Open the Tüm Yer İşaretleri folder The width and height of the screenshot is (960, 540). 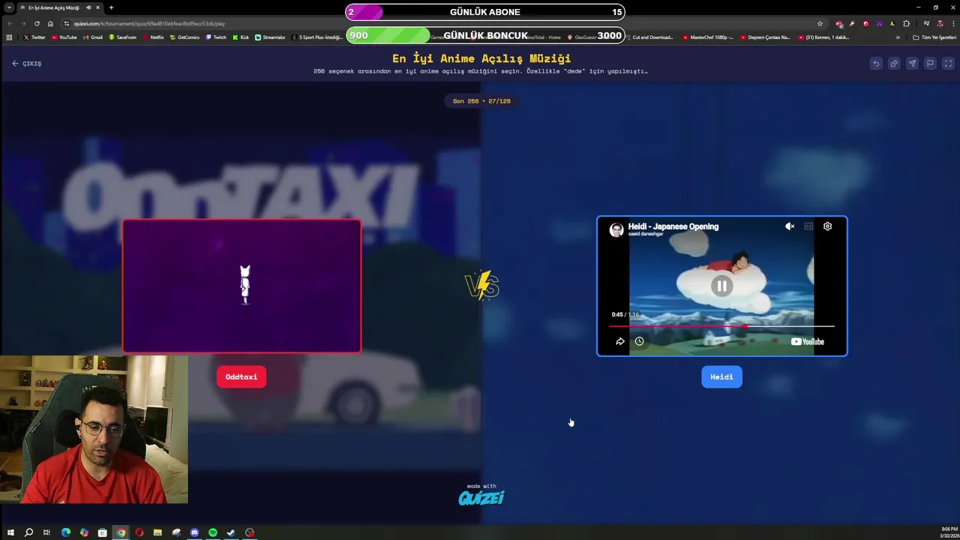coord(934,37)
